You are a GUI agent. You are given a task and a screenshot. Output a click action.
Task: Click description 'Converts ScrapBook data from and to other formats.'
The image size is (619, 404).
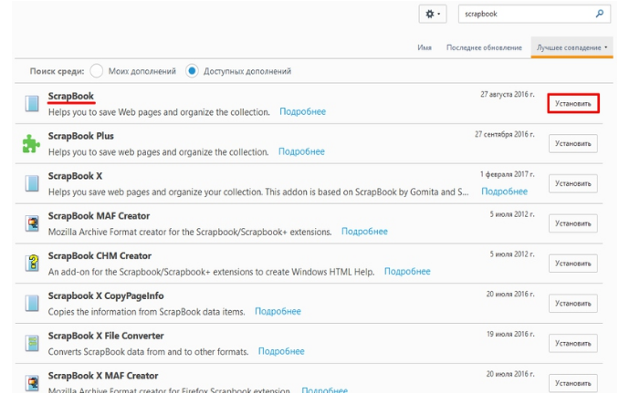point(149,352)
